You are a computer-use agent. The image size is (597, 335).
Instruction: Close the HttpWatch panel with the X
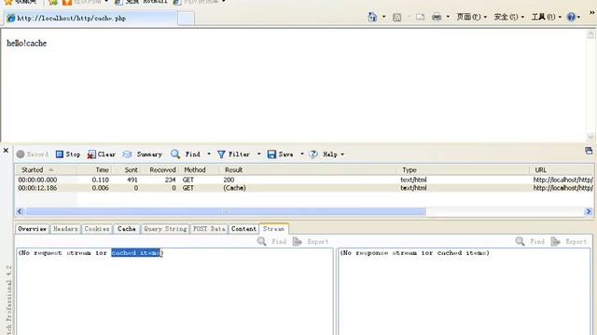pyautogui.click(x=6, y=151)
